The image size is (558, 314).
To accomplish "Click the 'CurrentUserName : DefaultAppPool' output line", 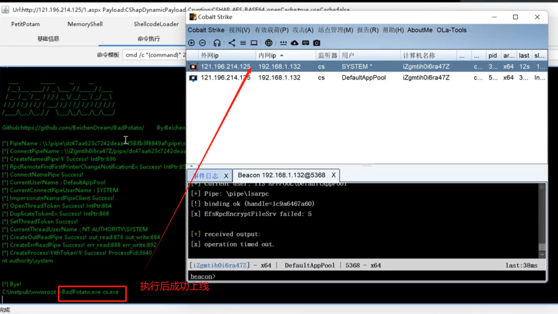I will [x=54, y=182].
